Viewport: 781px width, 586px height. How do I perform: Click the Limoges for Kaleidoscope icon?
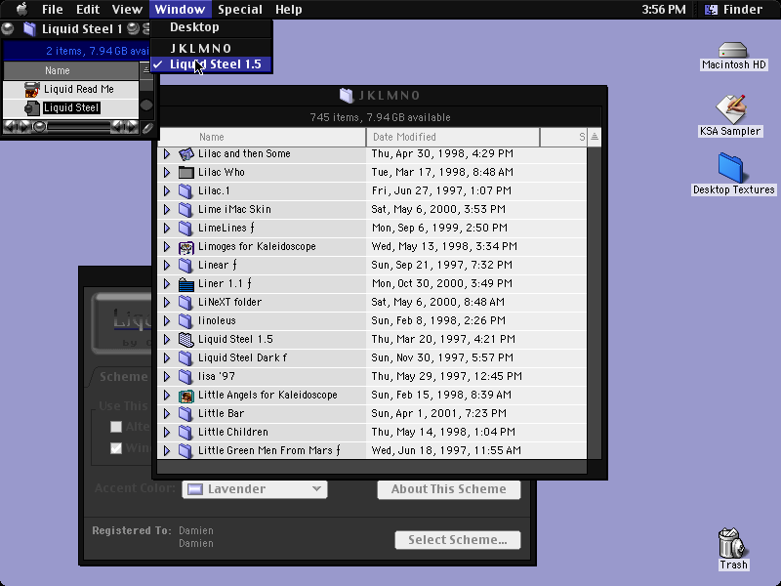pos(185,247)
